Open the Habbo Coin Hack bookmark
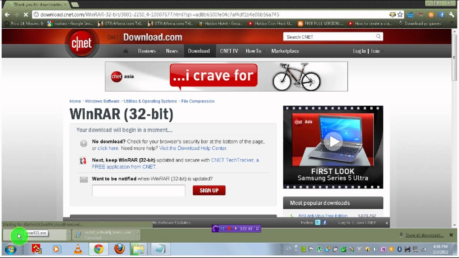 tap(271, 24)
